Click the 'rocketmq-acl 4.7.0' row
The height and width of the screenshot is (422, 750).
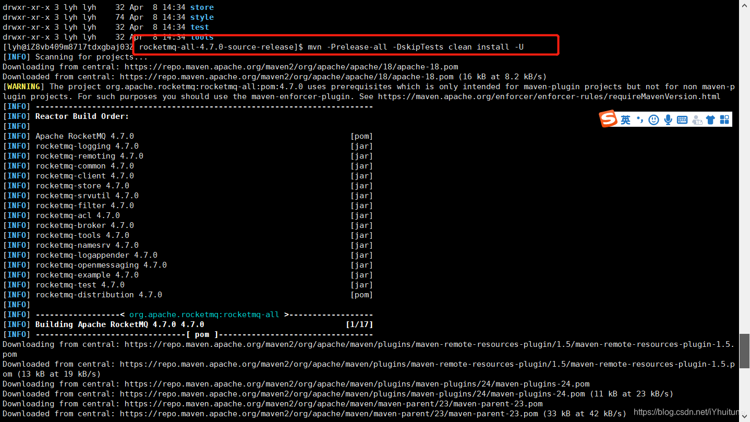pos(188,215)
